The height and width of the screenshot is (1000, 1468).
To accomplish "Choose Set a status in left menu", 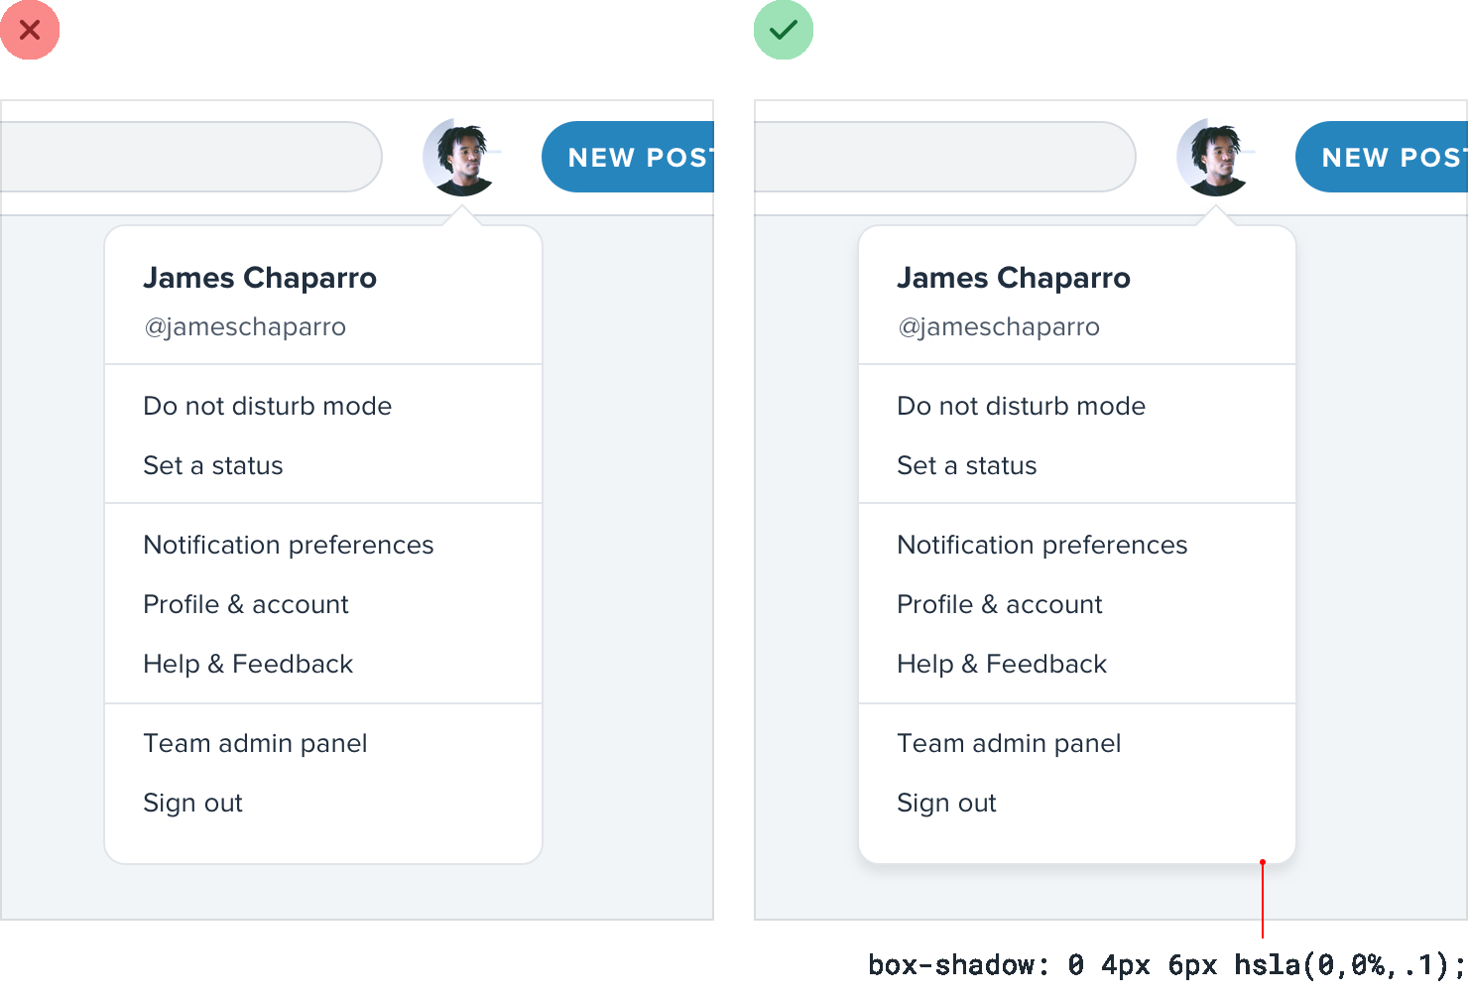I will pyautogui.click(x=213, y=465).
